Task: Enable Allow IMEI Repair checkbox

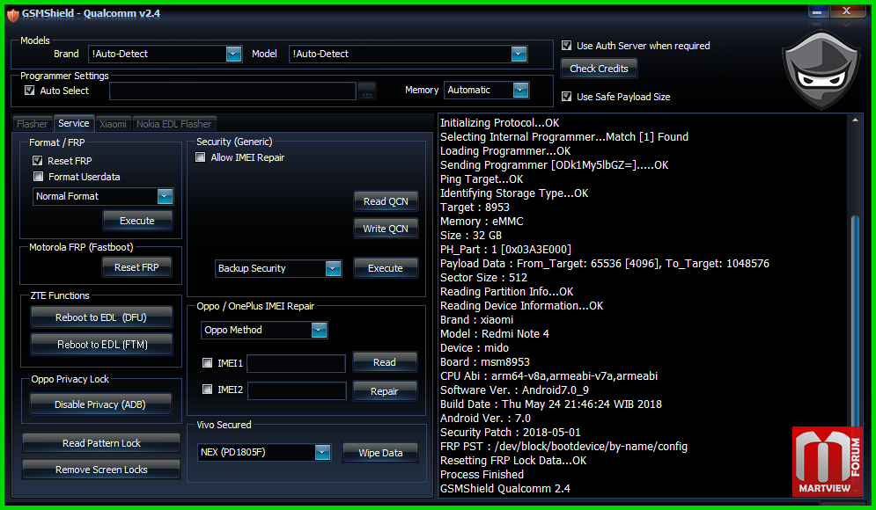Action: [x=200, y=157]
